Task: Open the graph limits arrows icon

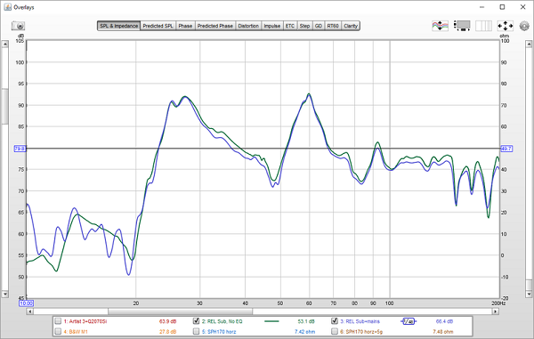Action: [x=505, y=26]
